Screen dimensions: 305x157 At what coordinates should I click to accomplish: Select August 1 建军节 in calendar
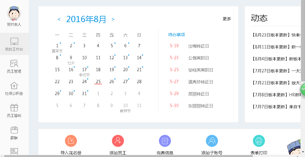(x=57, y=46)
